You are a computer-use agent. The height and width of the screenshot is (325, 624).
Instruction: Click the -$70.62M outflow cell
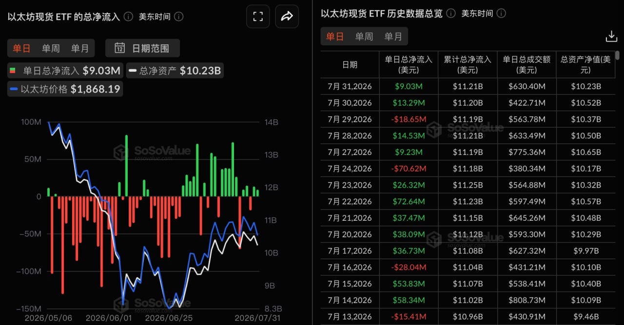coord(409,169)
